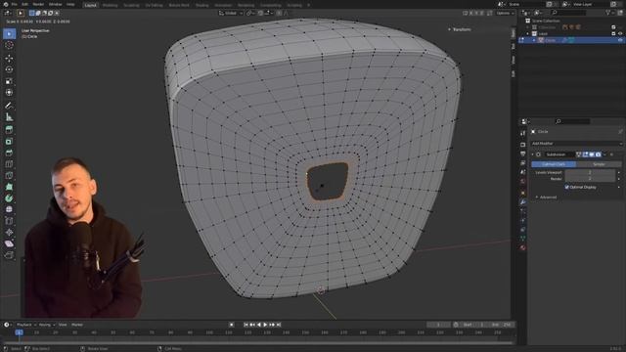Viewport: 626px width, 352px height.
Task: Toggle Subdivision modifier render display
Action: [x=598, y=154]
